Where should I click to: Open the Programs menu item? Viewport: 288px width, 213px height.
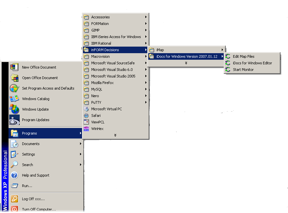[45, 133]
